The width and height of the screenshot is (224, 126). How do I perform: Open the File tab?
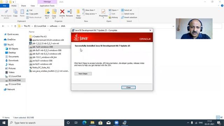point(5,6)
